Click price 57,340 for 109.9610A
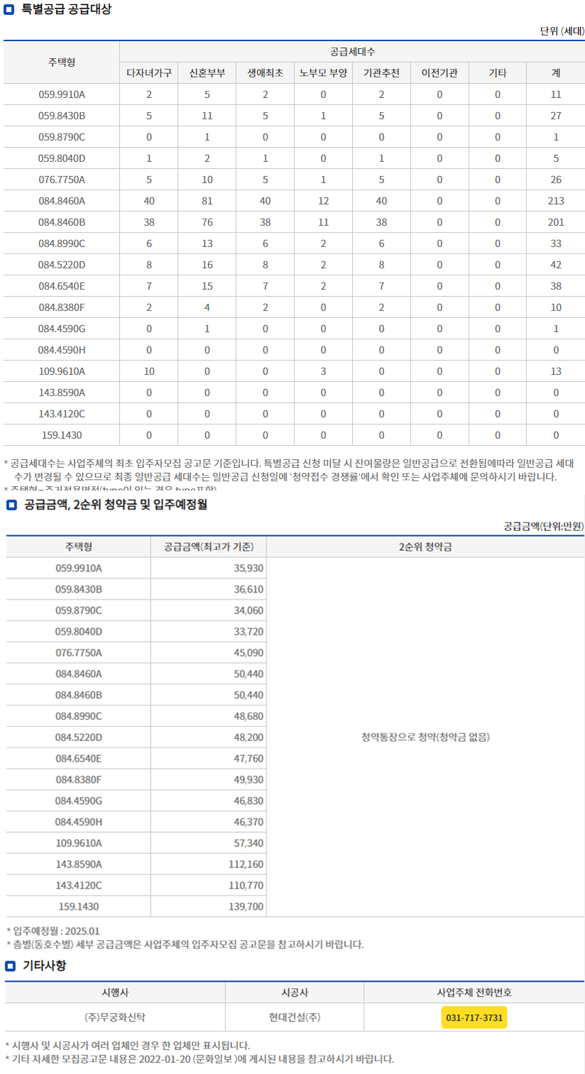The height and width of the screenshot is (1074, 585). (x=248, y=843)
